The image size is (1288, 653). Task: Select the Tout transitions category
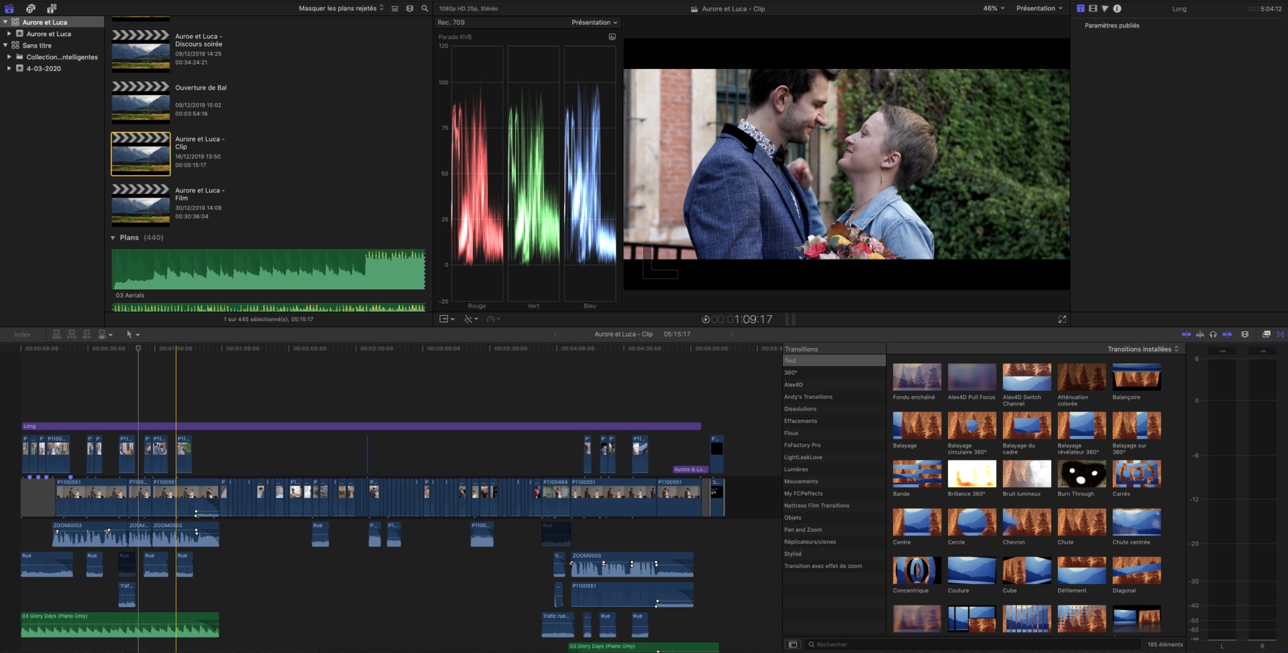[x=834, y=361]
